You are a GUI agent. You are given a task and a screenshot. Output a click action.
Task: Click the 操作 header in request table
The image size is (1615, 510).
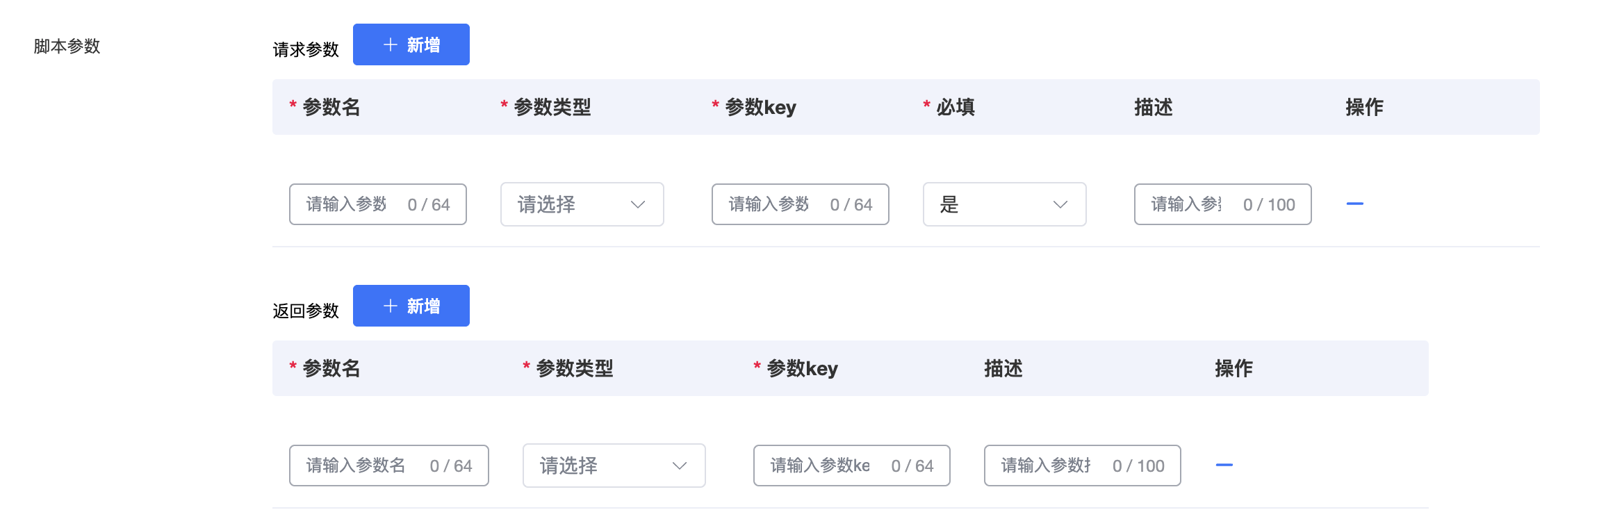(1364, 107)
